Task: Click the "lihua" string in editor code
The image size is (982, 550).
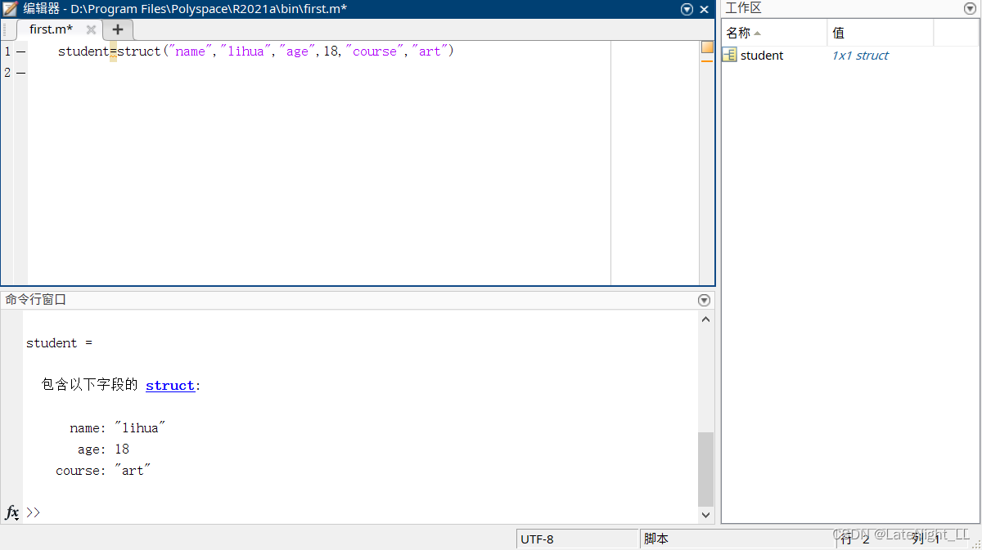Action: (x=245, y=51)
